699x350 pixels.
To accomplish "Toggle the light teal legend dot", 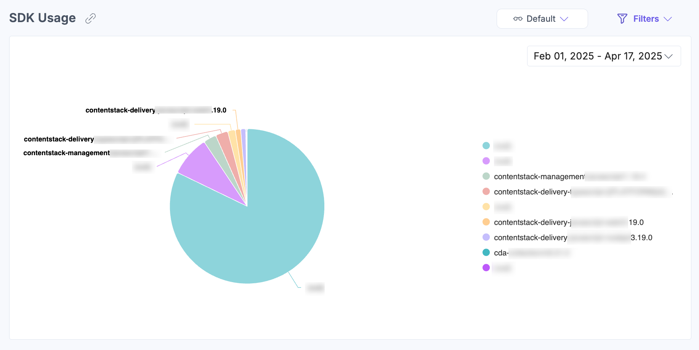I will [x=486, y=146].
